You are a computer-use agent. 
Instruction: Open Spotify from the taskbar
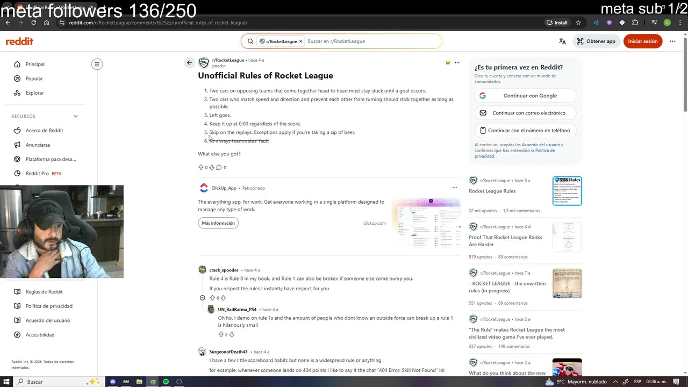166,382
